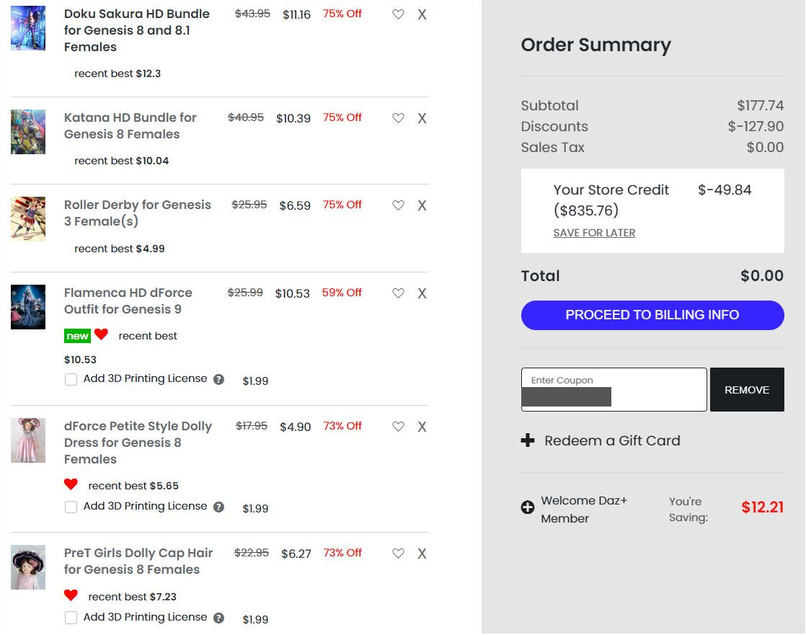Check 3D Printing License for Dolly Dress
The height and width of the screenshot is (635, 806).
71,507
